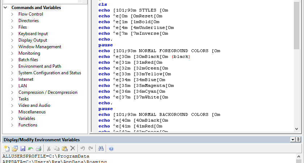The height and width of the screenshot is (163, 304).
Task: Collapse the Commands and Variables tree node
Action: pyautogui.click(x=5, y=8)
